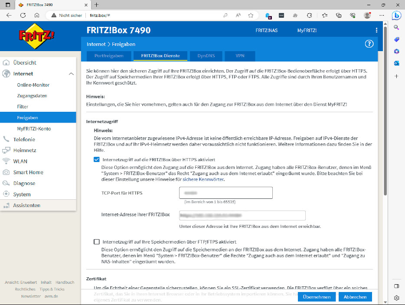Open the three-dot menu in FRITZ!Box header
The image size is (405, 305).
[x=376, y=30]
